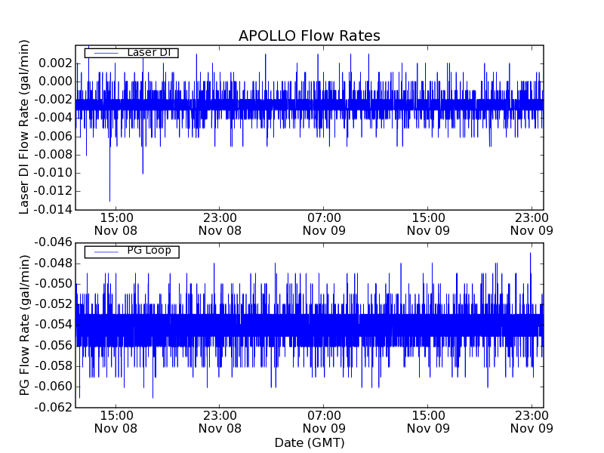Click the APOLLO Flow Rates title
Screen dimensions: 604x453
[x=310, y=35]
